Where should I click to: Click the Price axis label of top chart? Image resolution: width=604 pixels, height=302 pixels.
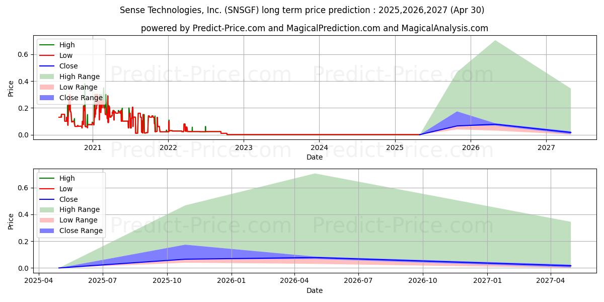point(11,88)
